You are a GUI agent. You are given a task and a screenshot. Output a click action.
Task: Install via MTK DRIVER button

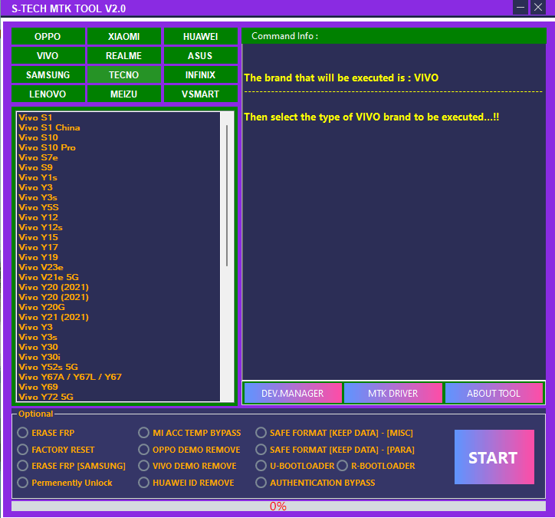[393, 393]
